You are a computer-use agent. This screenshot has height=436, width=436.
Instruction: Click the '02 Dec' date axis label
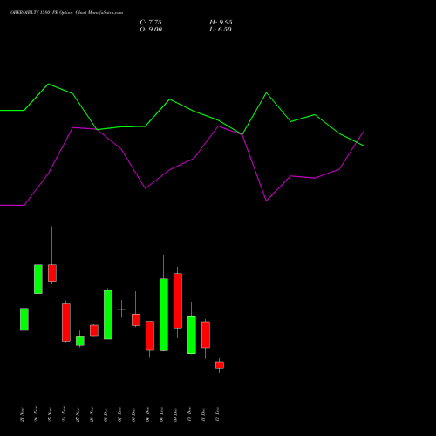[119, 415]
